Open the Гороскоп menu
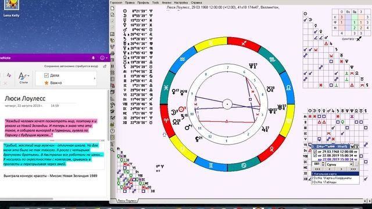The height and width of the screenshot is (209, 372). click(116, 2)
